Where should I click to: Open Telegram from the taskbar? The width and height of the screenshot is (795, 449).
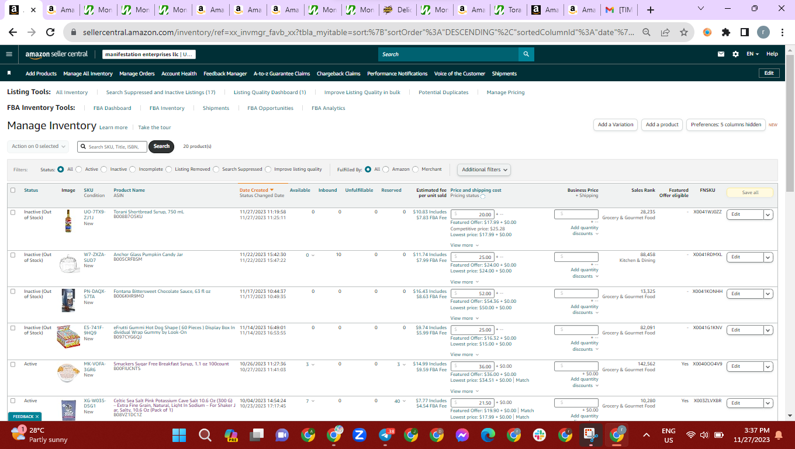click(385, 435)
